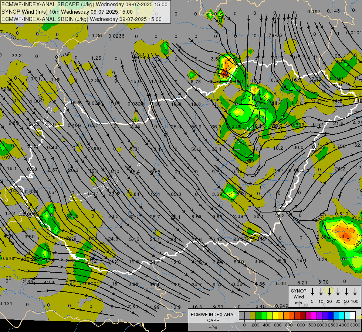Pick the pure yellow CAPE legend swatch
This screenshot has height=332, width=362.
[275, 316]
